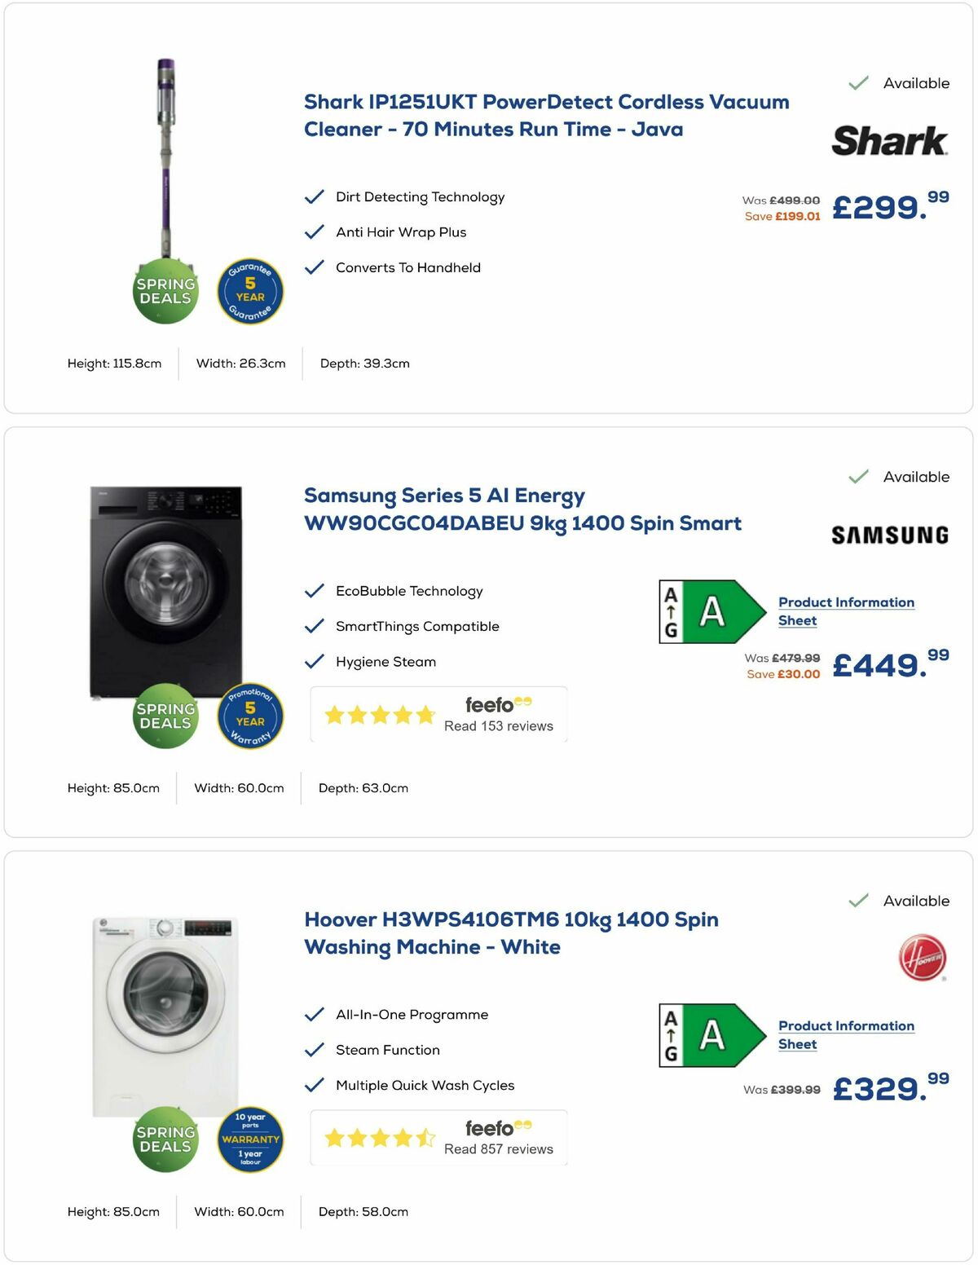978x1265 pixels.
Task: Expand the Samsung Product Information Sheet
Action: click(846, 611)
